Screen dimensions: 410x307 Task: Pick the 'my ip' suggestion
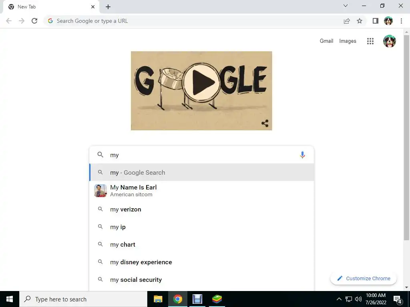[202, 227]
